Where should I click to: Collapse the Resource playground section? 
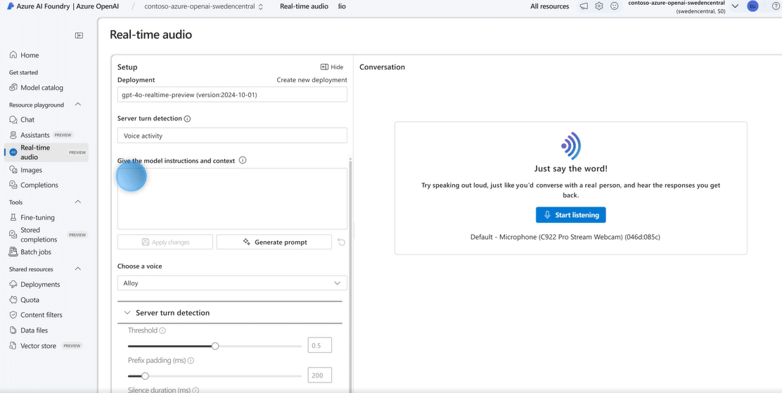click(x=78, y=105)
